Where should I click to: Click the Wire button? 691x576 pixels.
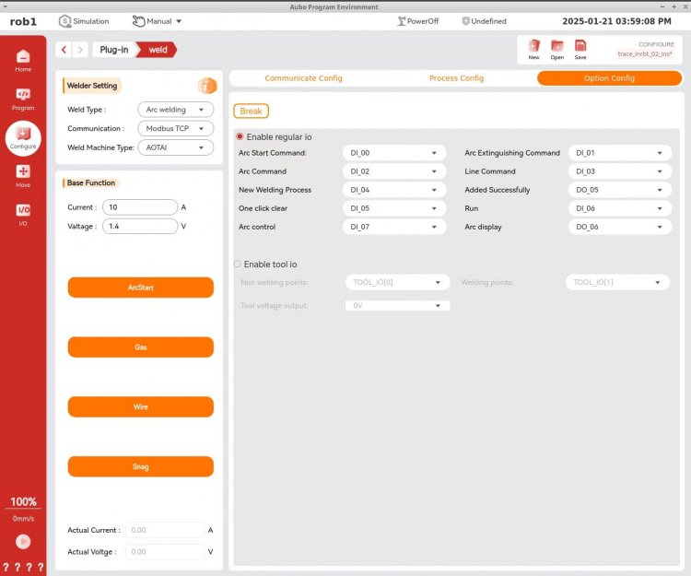tap(141, 406)
